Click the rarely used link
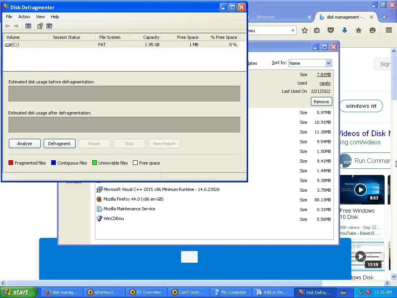 point(325,83)
